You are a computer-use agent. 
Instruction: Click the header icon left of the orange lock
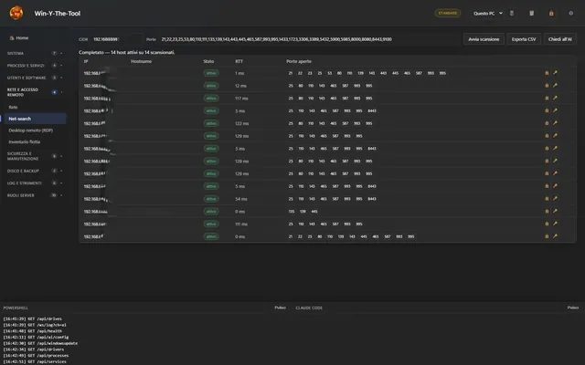pos(532,14)
